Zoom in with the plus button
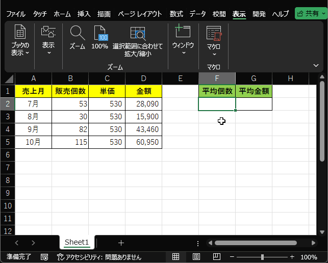Viewport: 328px width, 263px height. (292, 257)
